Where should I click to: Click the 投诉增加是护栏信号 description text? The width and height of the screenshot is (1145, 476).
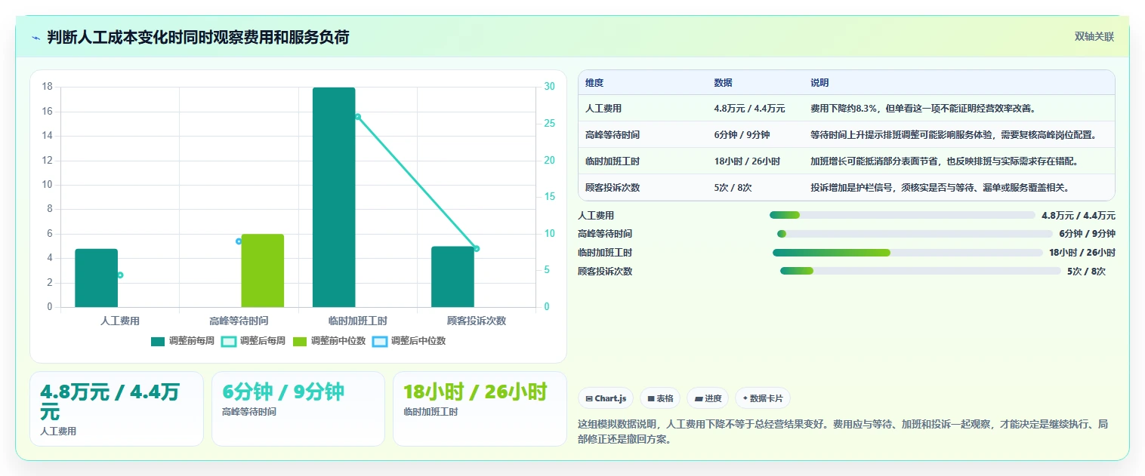point(940,188)
